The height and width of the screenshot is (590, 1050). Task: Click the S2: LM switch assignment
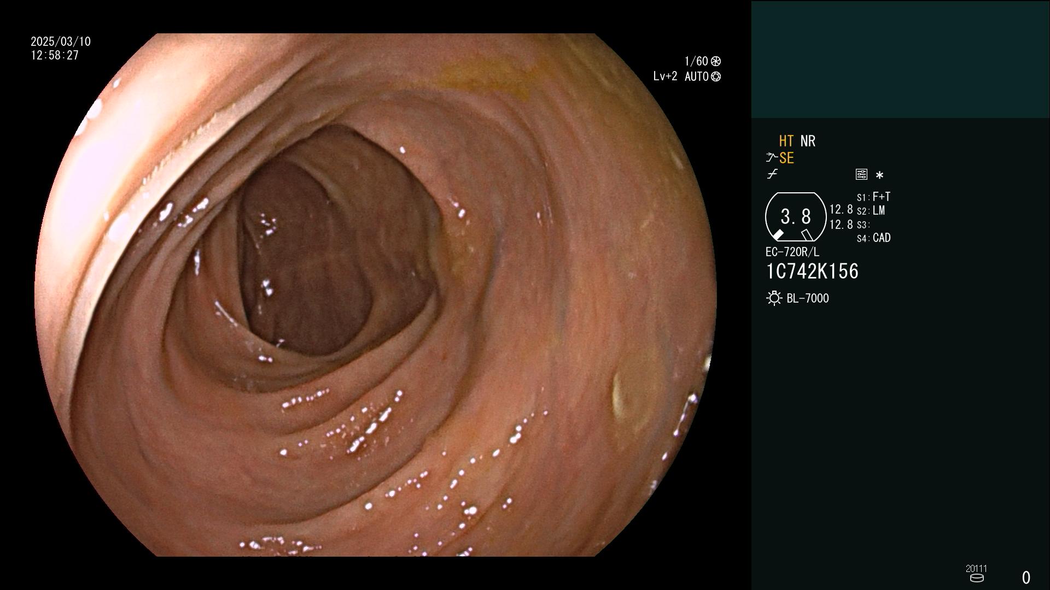pos(871,211)
